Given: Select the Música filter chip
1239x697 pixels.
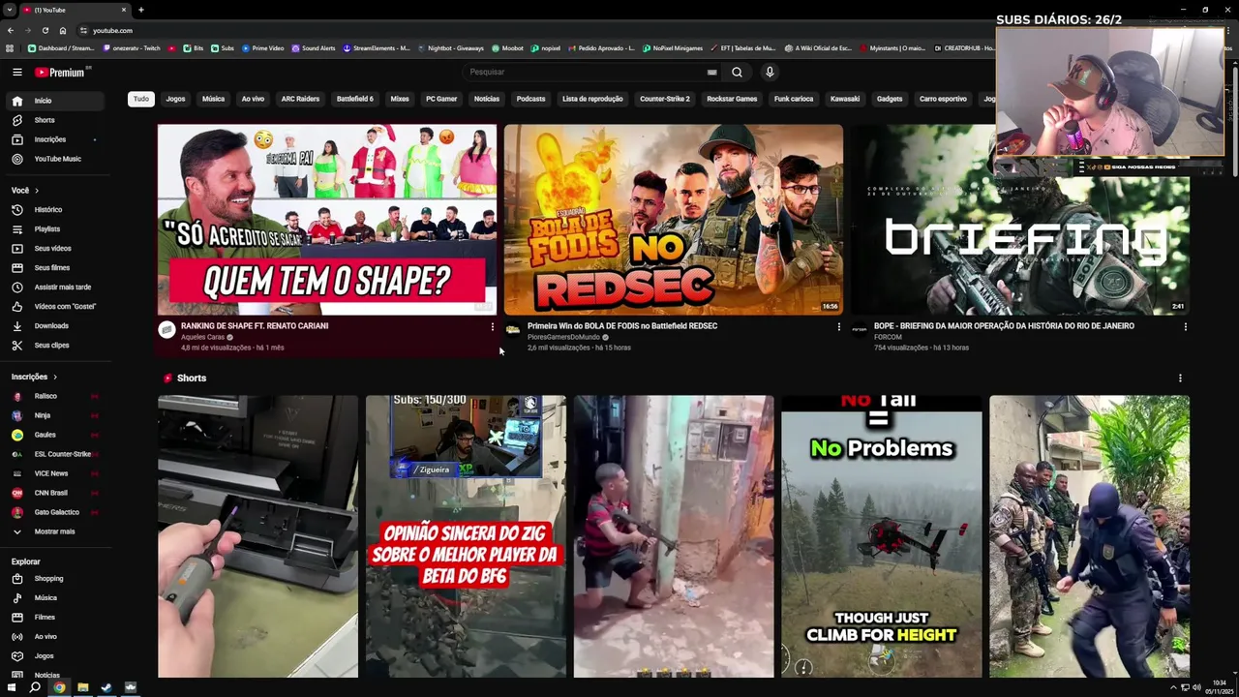Looking at the screenshot, I should pyautogui.click(x=213, y=99).
